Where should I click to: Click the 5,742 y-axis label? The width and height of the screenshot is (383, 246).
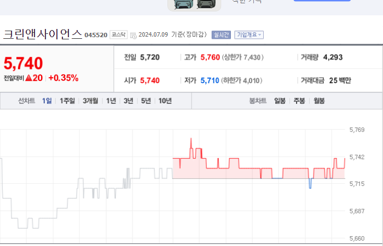357,157
